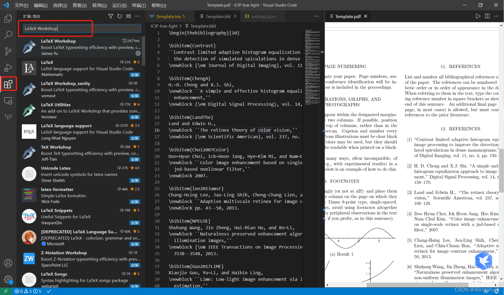Click the LaTeX Workshop search field

coord(82,28)
